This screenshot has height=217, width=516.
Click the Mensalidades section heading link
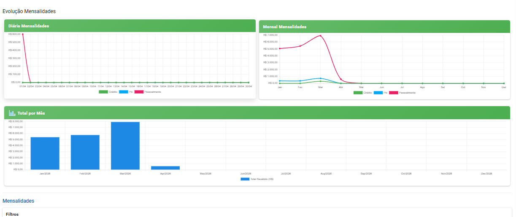click(19, 201)
